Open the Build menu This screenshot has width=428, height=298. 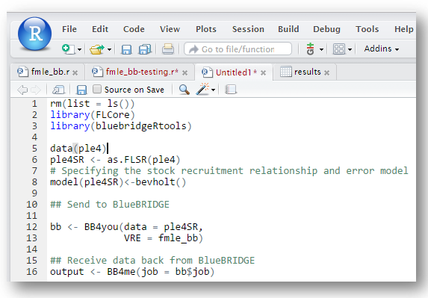pos(288,29)
